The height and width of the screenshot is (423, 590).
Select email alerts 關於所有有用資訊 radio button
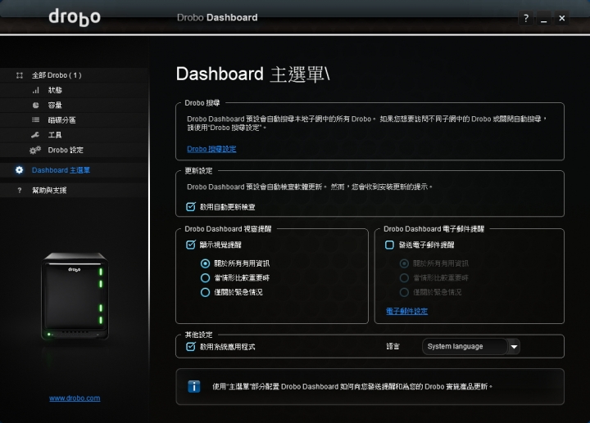click(x=404, y=263)
